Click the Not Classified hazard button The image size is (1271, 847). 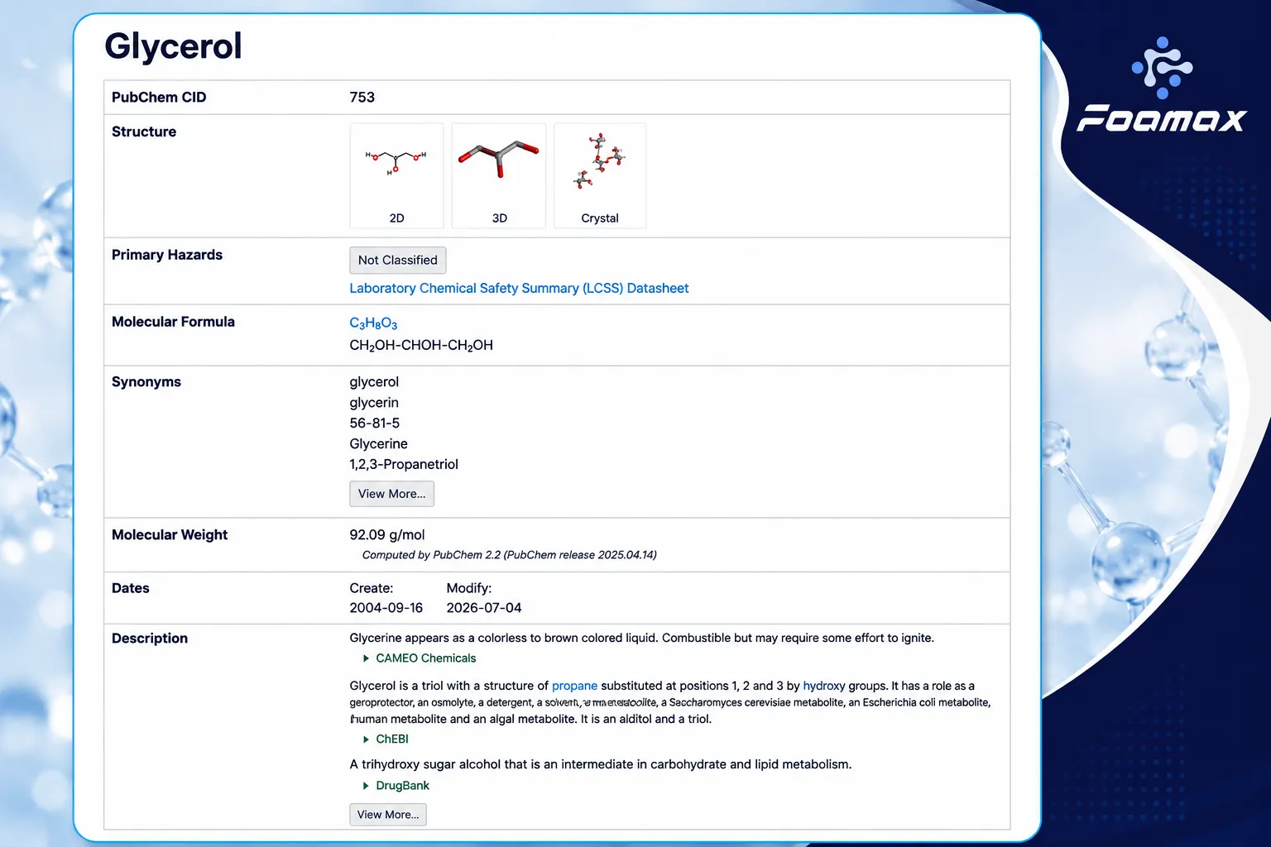[x=398, y=260]
